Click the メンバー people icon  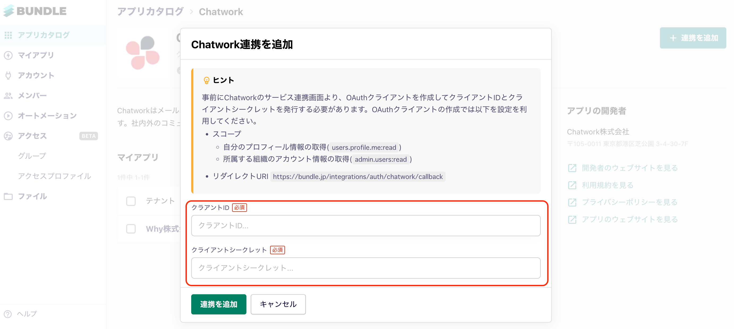click(8, 95)
